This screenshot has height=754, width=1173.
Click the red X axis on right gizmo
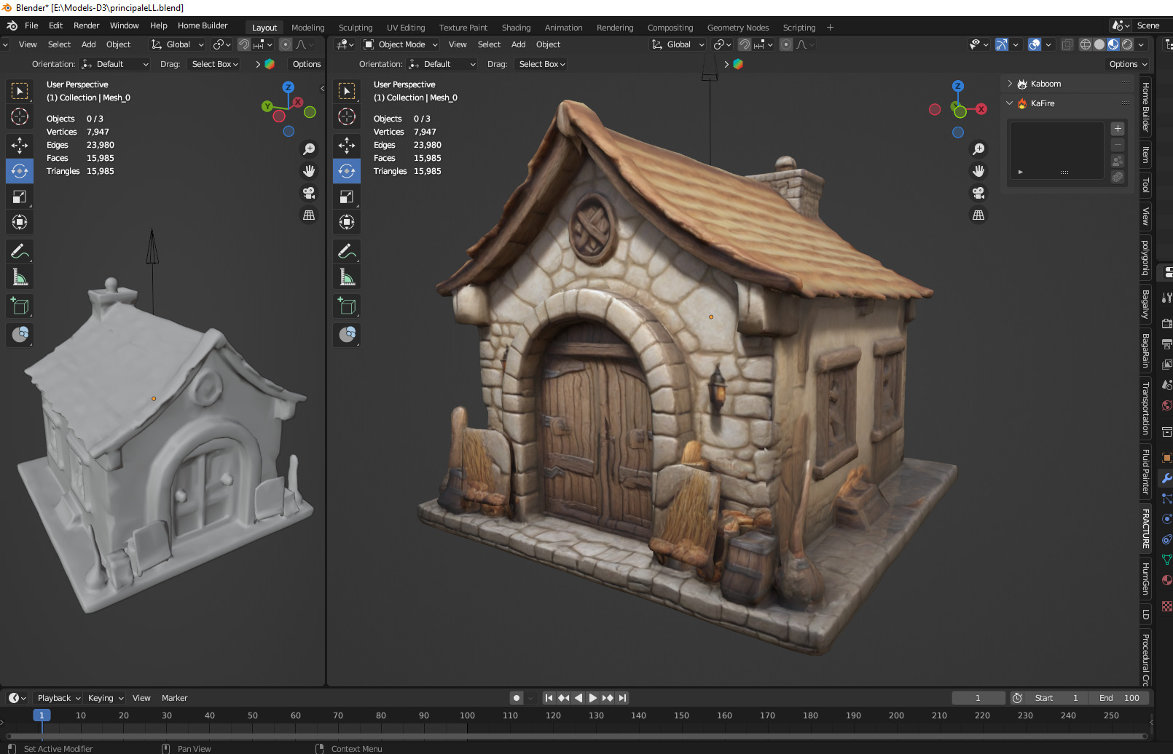(981, 109)
